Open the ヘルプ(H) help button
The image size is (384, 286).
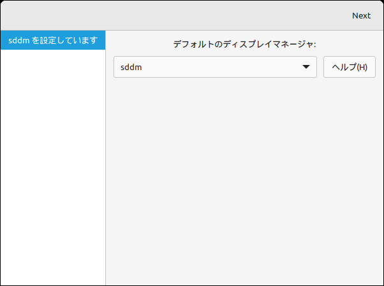[x=350, y=67]
